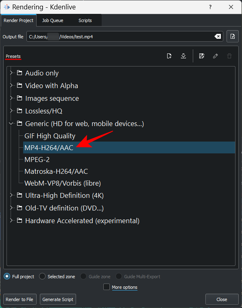Screen dimensions: 242x308
Task: Open the output file browse dialog
Action: coord(233,36)
